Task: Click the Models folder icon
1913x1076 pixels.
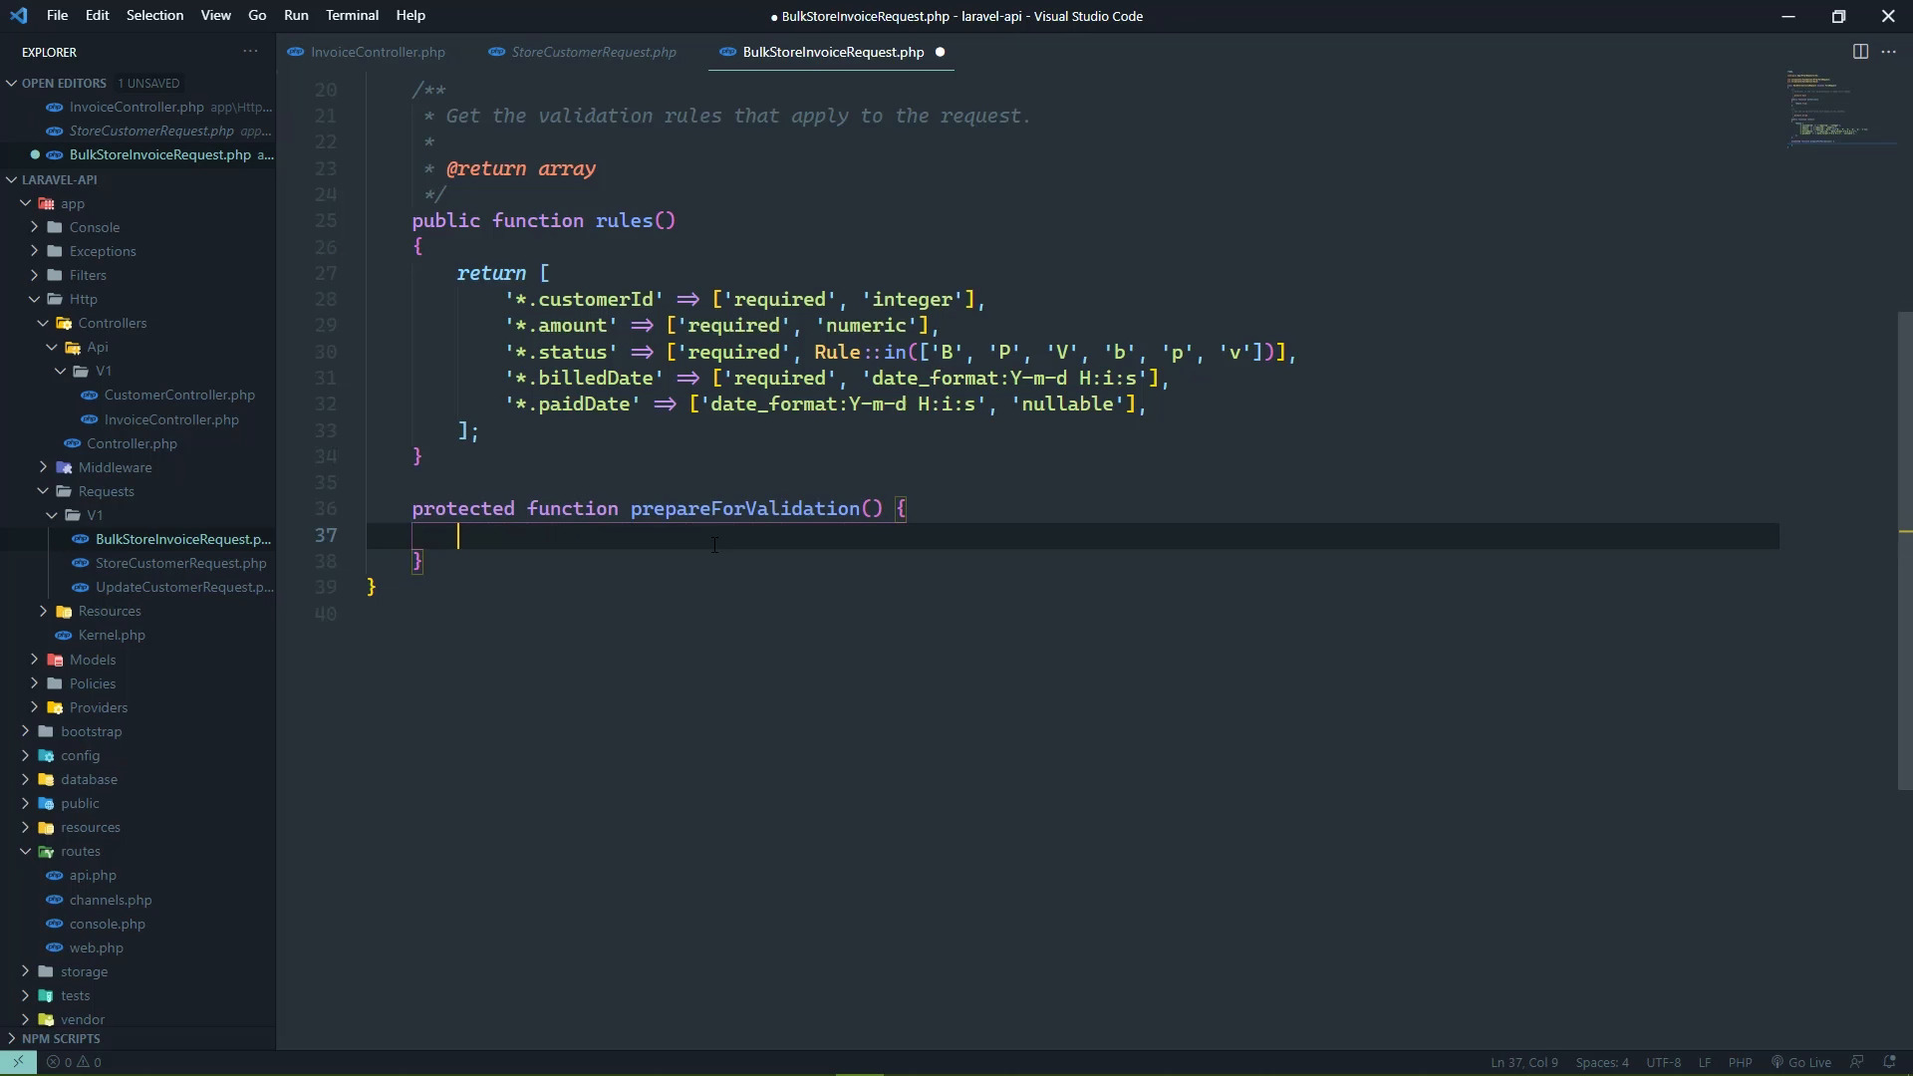Action: click(x=55, y=660)
